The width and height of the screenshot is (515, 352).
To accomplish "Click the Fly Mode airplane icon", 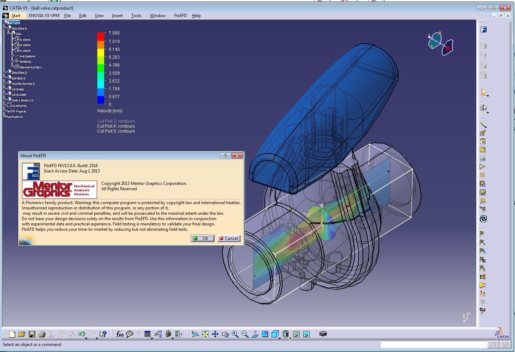I will click(x=195, y=334).
